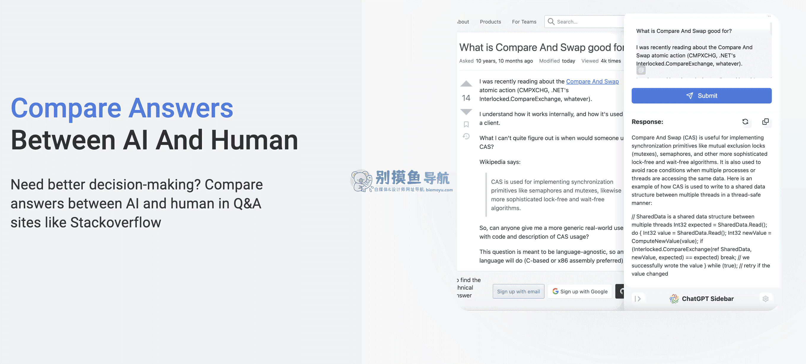Click the copy response icon
806x364 pixels.
(765, 121)
